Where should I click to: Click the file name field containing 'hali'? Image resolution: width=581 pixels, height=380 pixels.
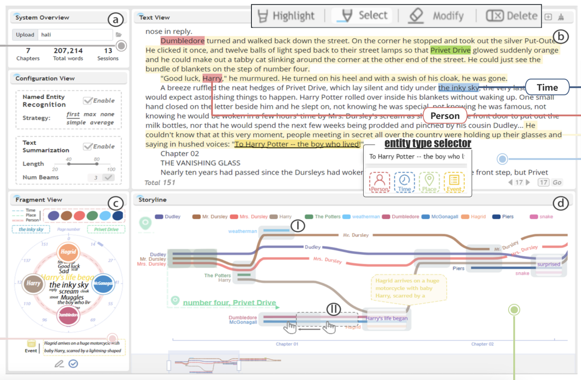75,35
